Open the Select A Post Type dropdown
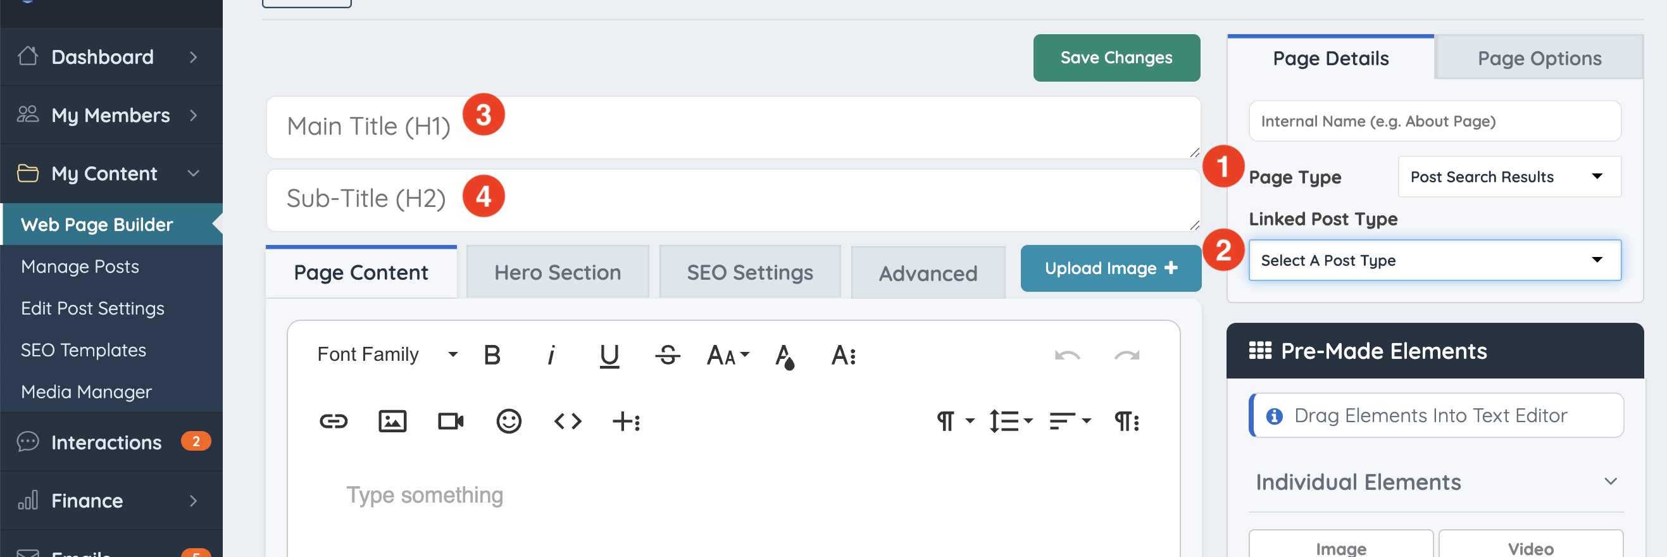This screenshot has height=557, width=1667. click(x=1434, y=260)
